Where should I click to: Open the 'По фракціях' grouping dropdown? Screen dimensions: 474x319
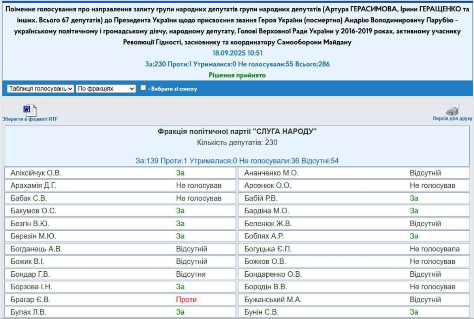point(106,88)
